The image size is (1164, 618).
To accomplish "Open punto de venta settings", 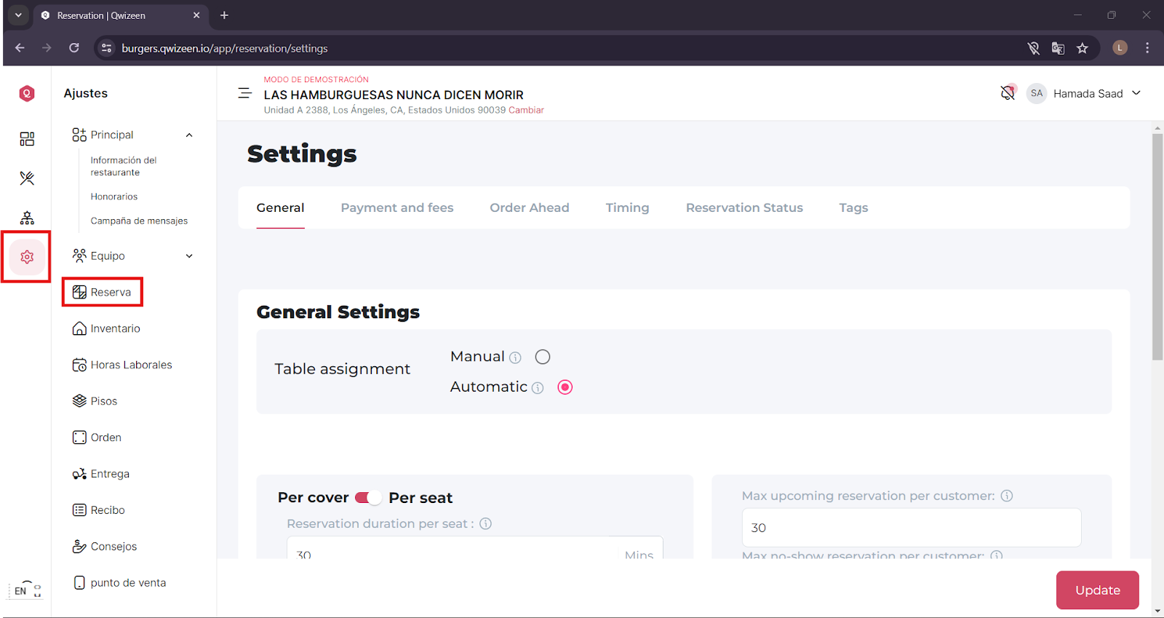I will (x=119, y=583).
